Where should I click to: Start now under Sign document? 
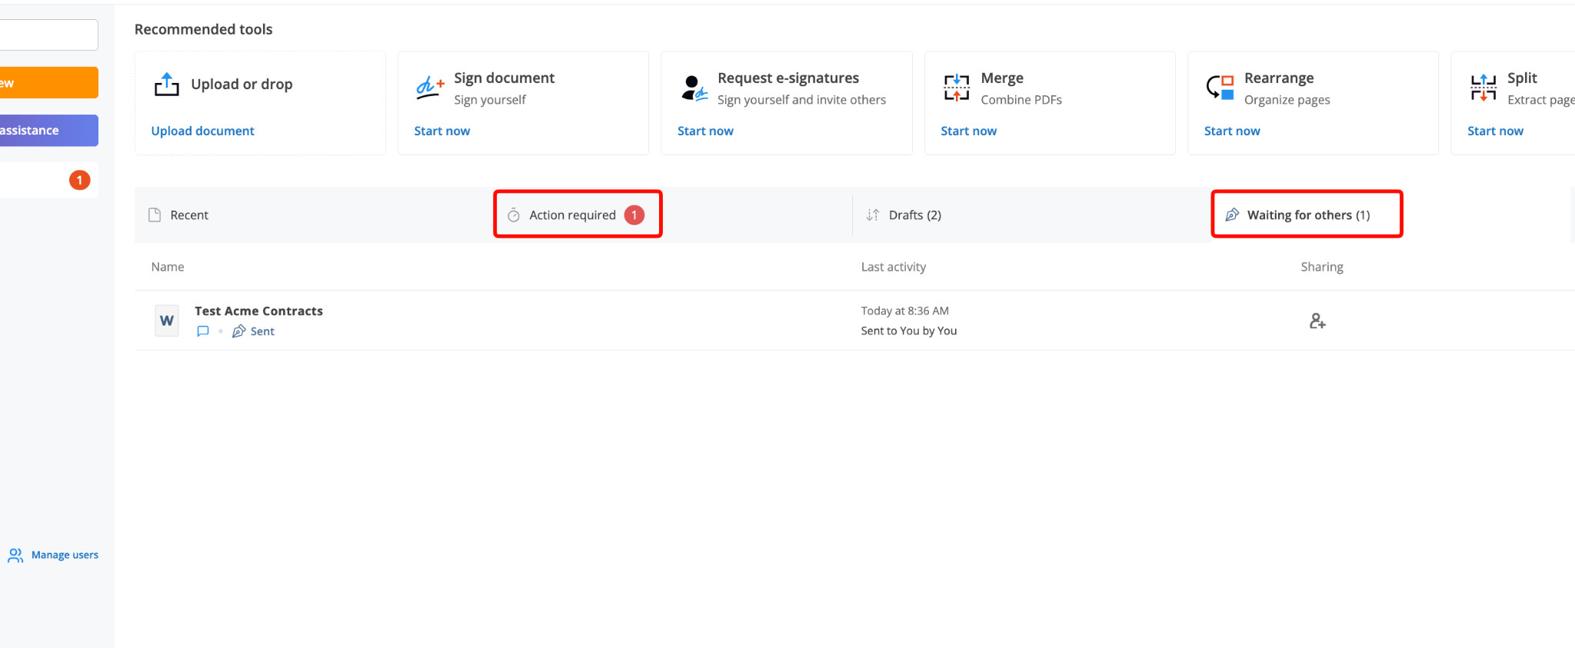tap(442, 131)
